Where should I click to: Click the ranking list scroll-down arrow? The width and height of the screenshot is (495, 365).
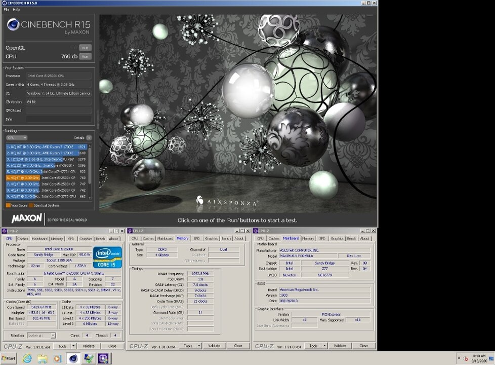pos(90,198)
